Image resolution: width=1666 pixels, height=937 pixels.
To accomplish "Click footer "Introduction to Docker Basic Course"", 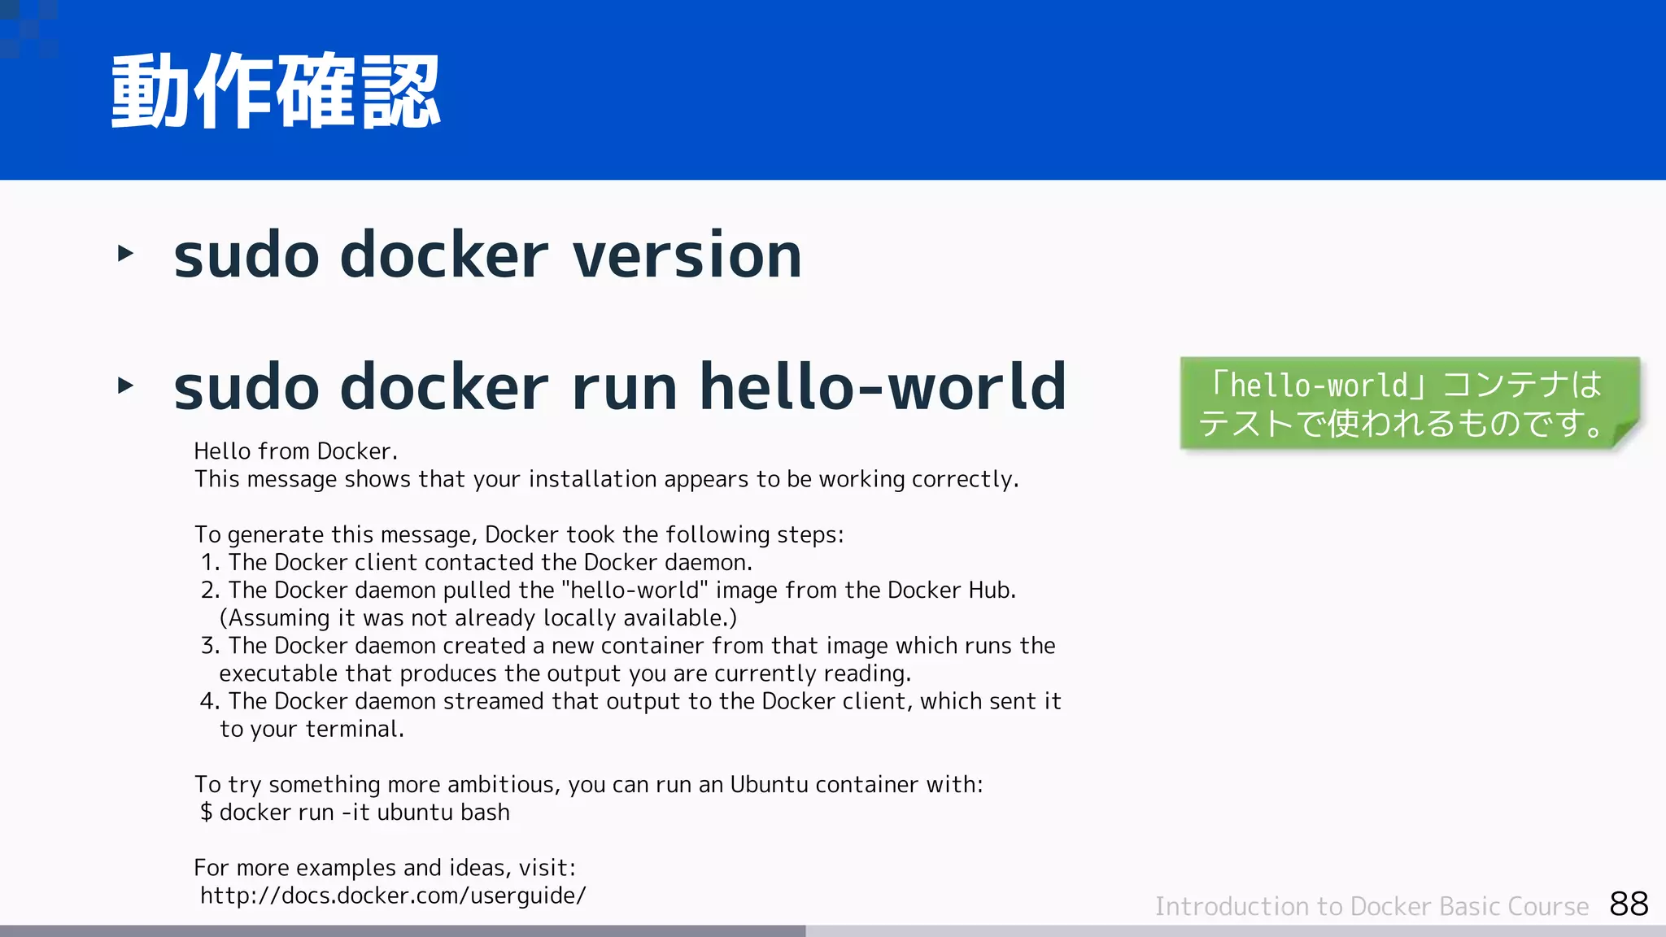I will click(x=1372, y=906).
